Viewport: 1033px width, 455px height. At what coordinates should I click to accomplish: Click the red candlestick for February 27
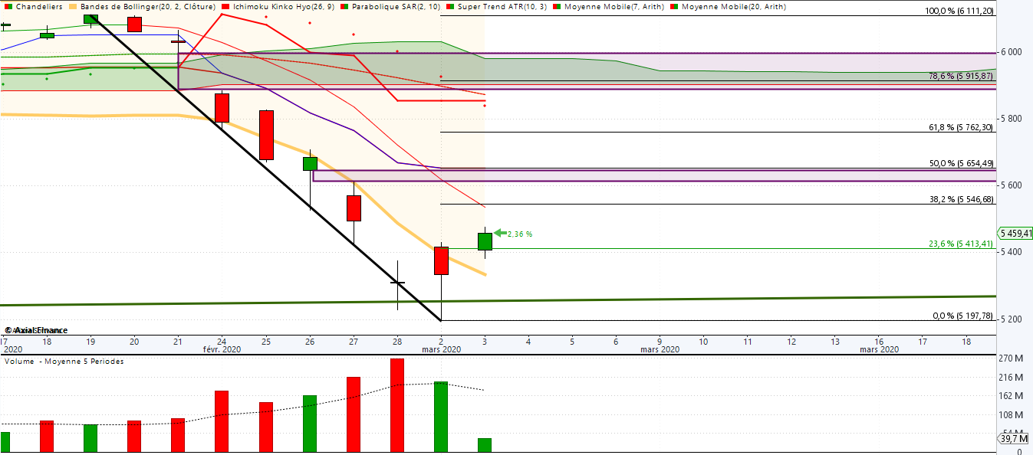tap(354, 208)
